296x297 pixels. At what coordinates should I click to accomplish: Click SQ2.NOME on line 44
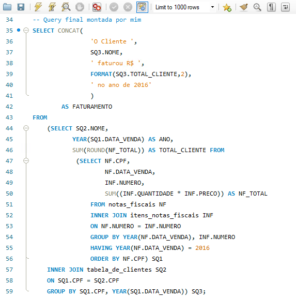coord(90,128)
